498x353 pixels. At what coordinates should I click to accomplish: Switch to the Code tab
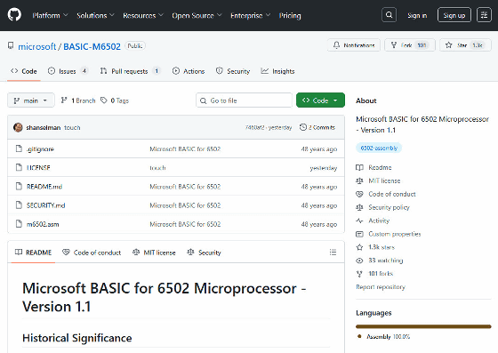coord(24,71)
